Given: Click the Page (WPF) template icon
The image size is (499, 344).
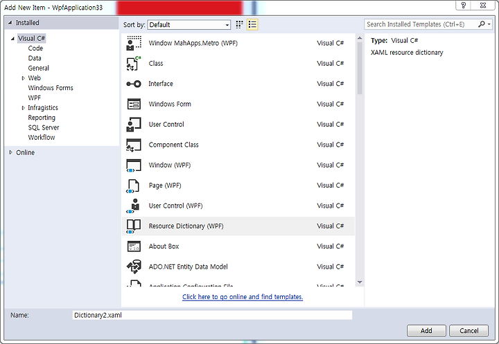Looking at the screenshot, I should (x=134, y=185).
